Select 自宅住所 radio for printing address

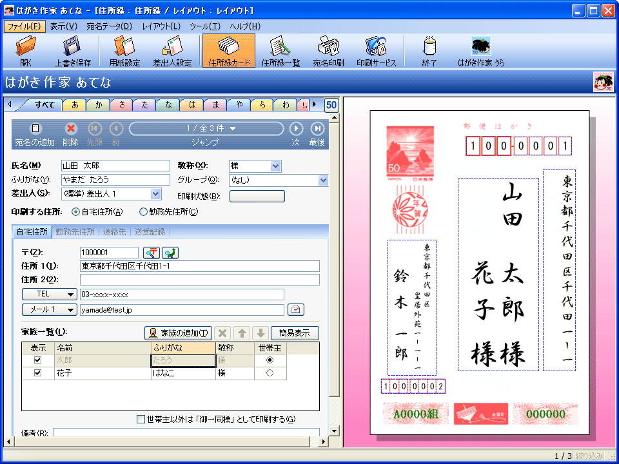click(x=76, y=212)
